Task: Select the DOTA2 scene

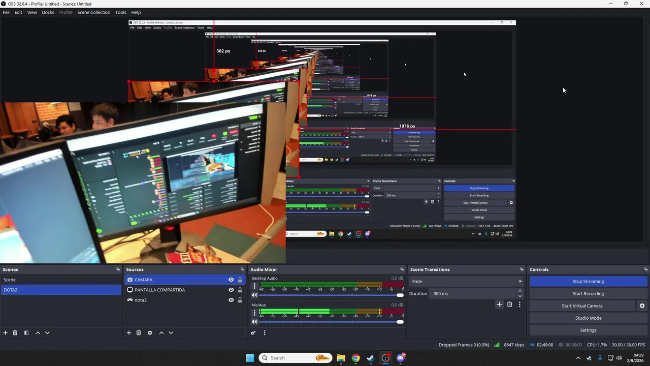Action: click(61, 290)
